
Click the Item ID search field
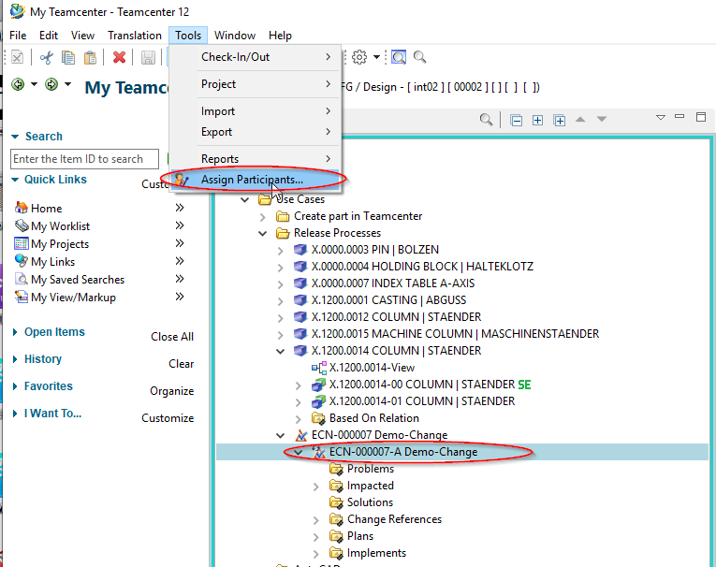click(x=84, y=159)
